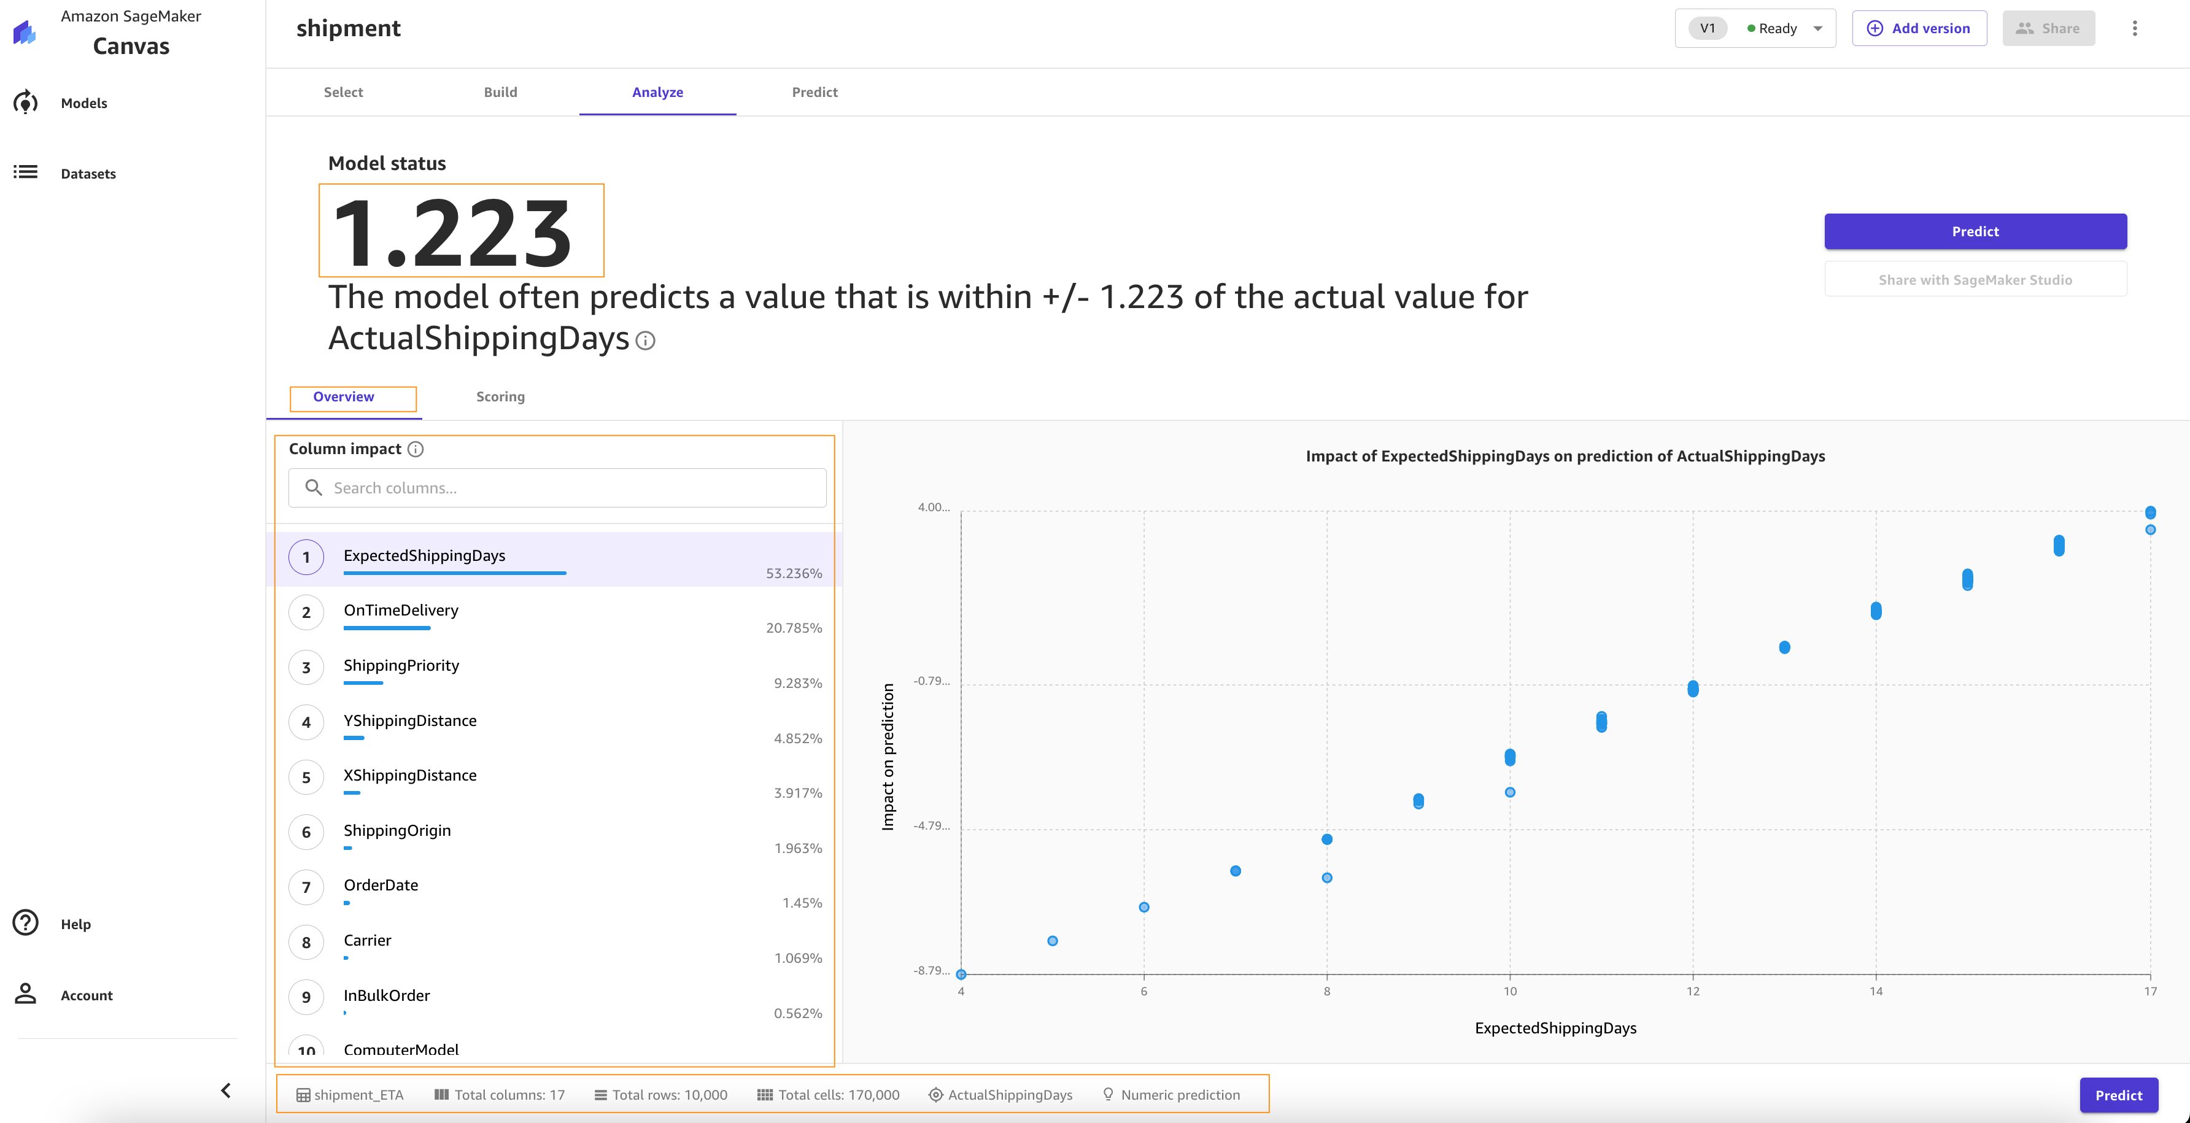Switch to the Scoring tab
The image size is (2190, 1123).
pyautogui.click(x=500, y=397)
